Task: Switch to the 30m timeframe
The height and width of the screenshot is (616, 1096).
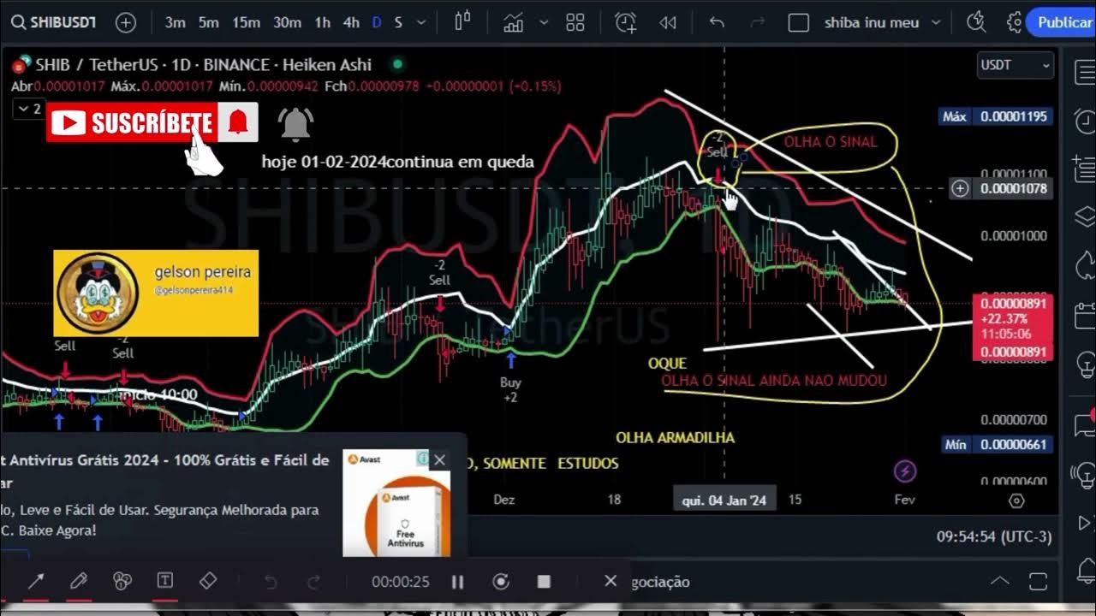Action: (287, 23)
